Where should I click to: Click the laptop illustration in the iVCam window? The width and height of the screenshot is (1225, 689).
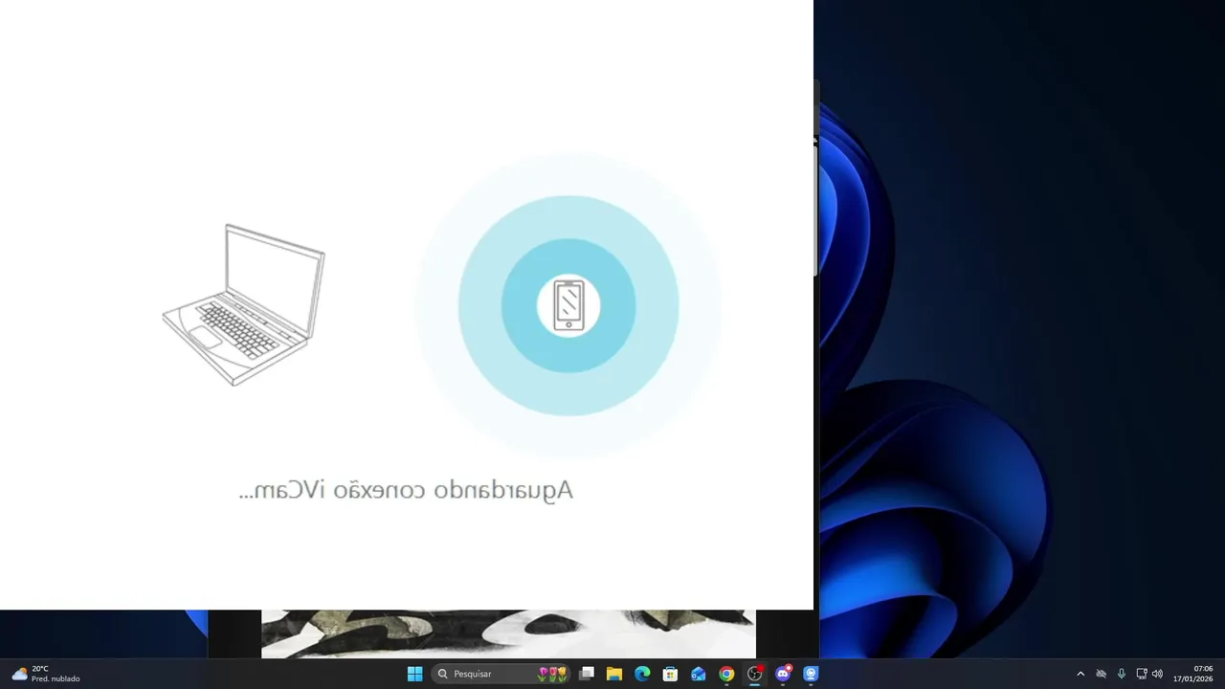tap(244, 304)
